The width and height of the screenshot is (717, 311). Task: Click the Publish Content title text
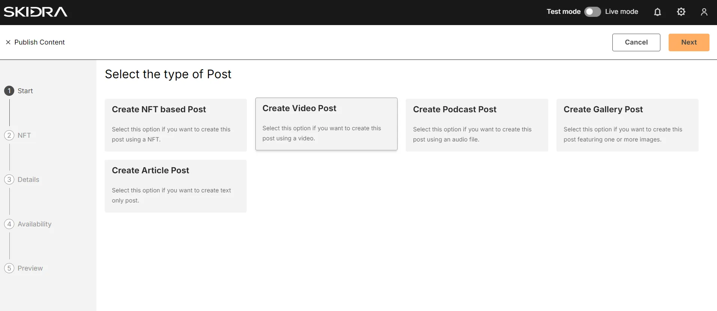pyautogui.click(x=39, y=42)
